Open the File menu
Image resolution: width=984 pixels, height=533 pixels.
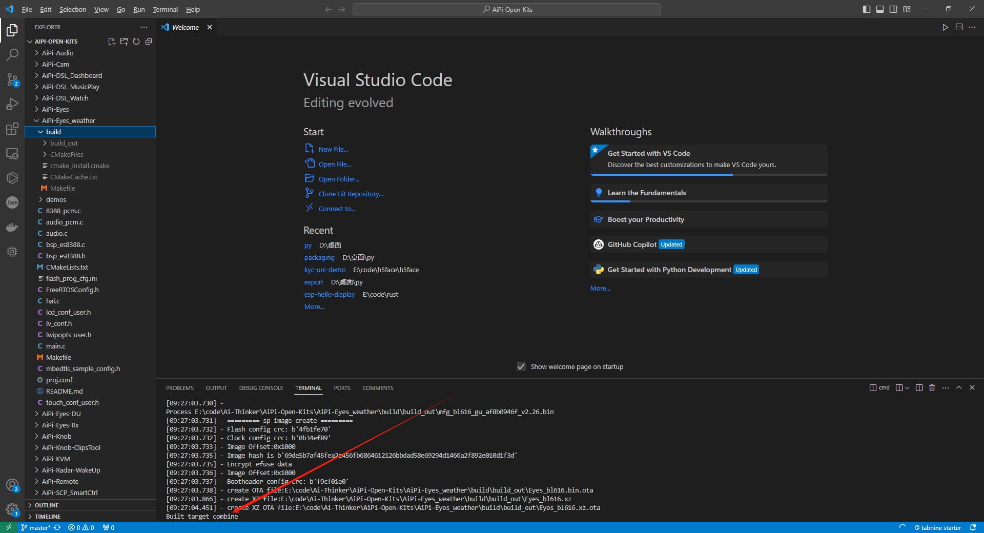pos(27,9)
